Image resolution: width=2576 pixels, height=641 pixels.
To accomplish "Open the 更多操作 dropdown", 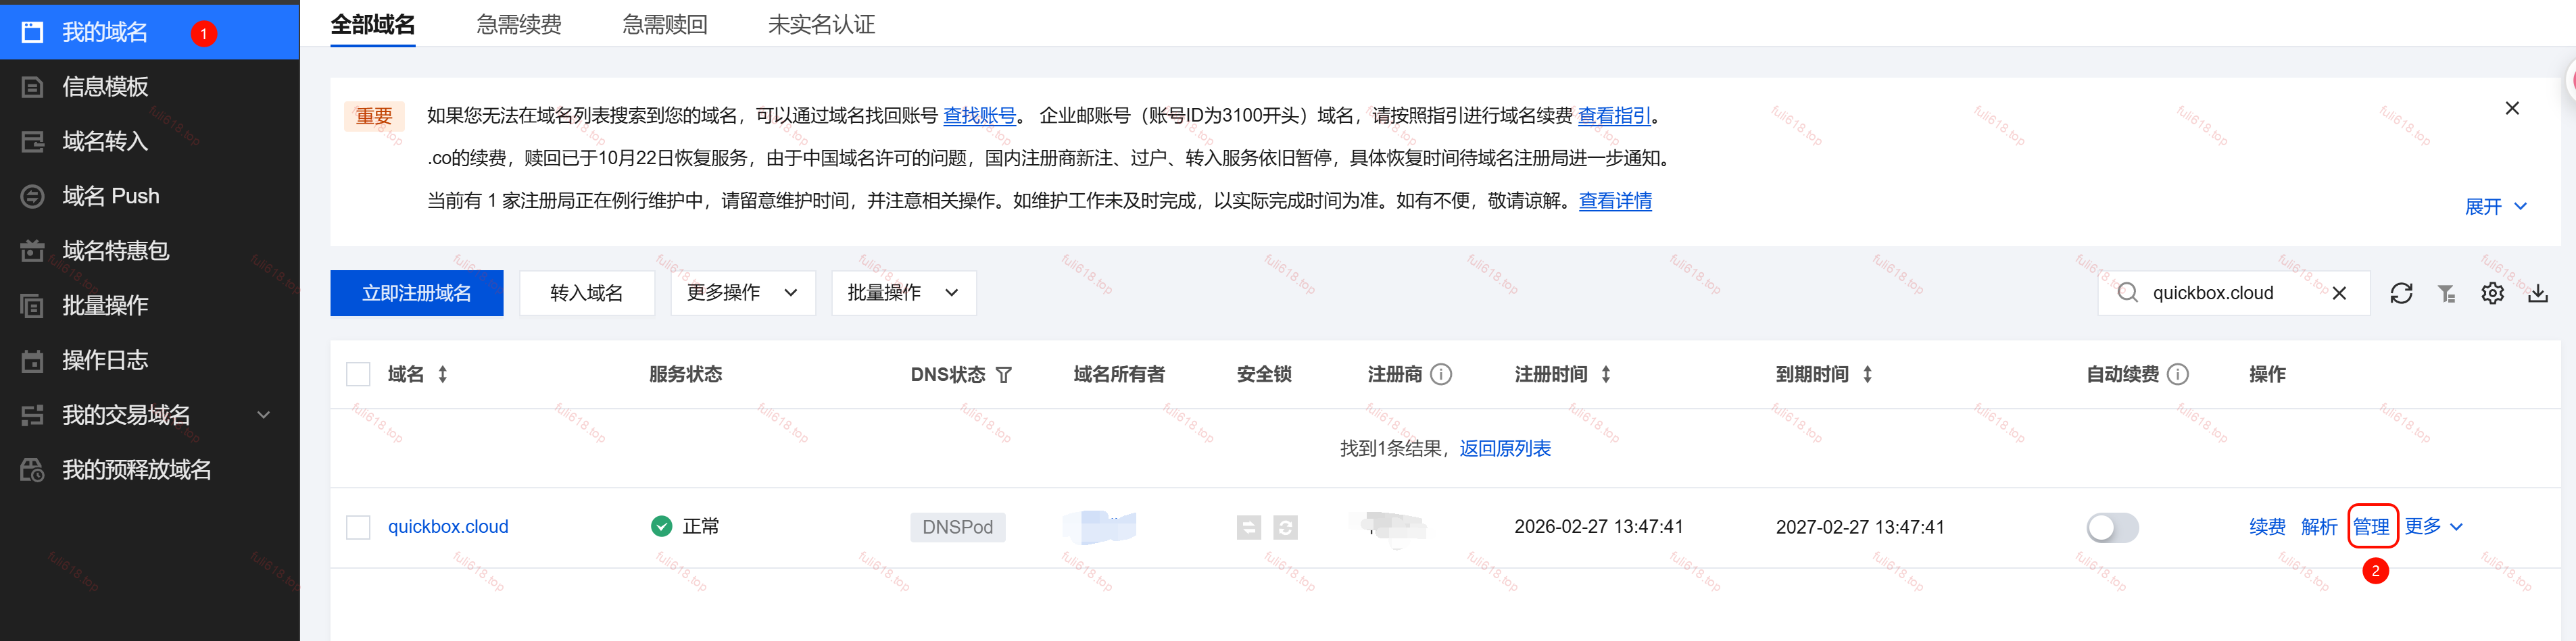I will 743,293.
